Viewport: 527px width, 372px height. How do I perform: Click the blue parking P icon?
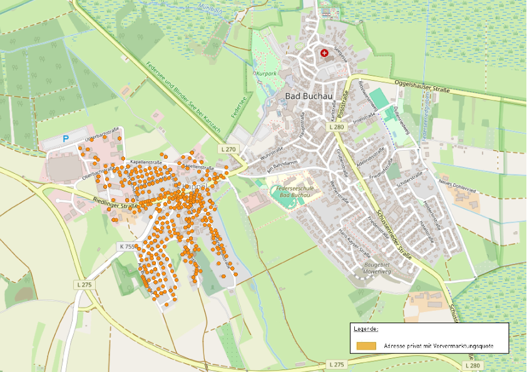click(66, 138)
